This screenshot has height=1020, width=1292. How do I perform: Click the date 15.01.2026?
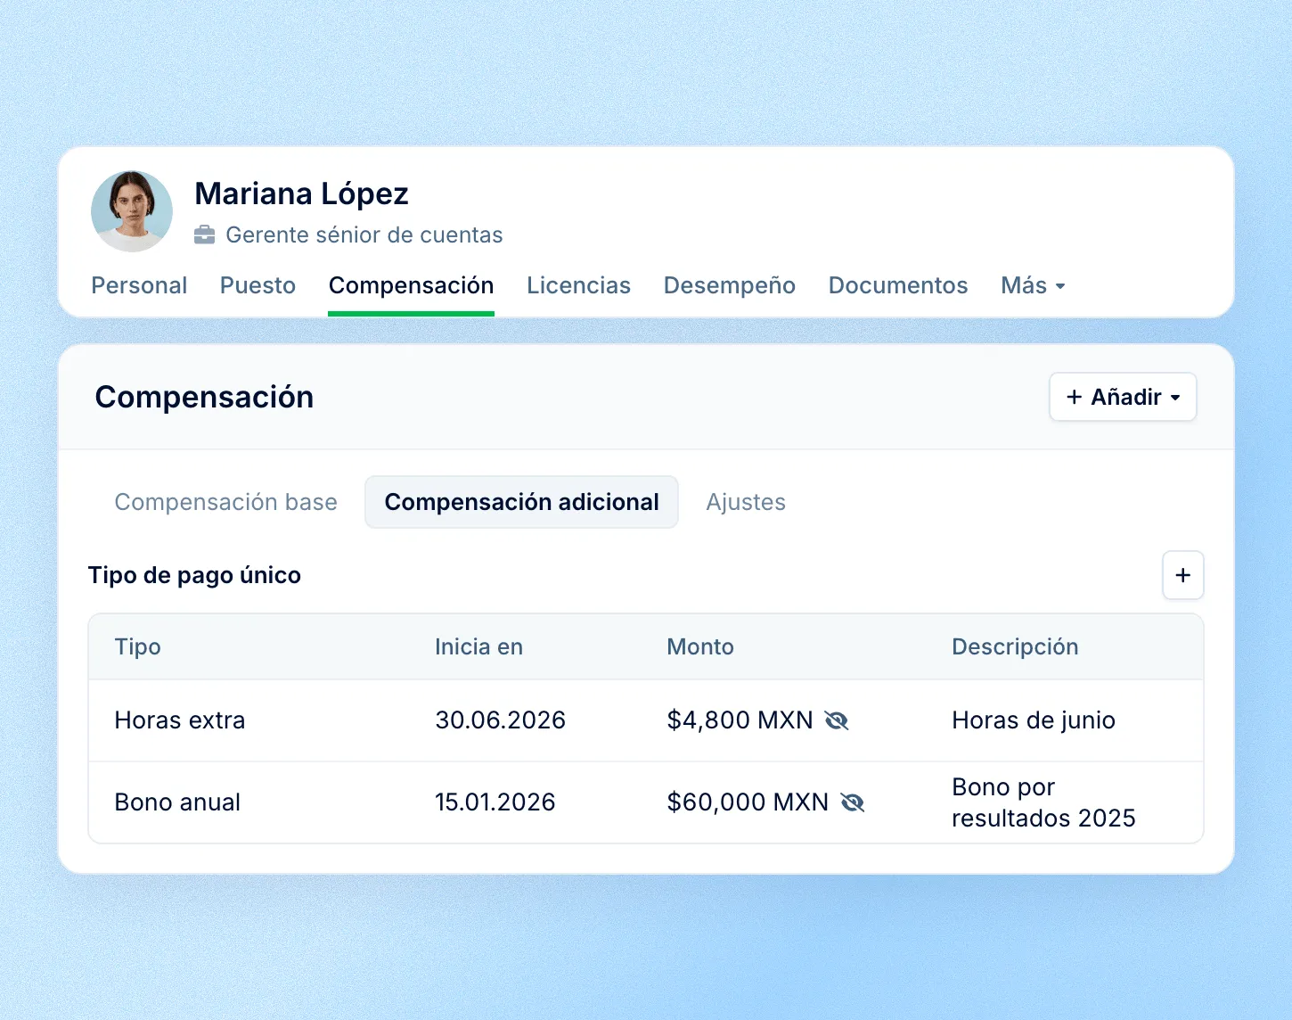point(495,802)
